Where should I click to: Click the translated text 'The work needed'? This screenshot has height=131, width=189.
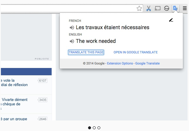click(x=96, y=41)
